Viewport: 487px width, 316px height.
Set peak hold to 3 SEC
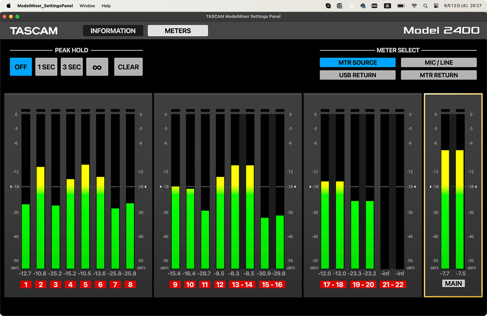(x=72, y=67)
